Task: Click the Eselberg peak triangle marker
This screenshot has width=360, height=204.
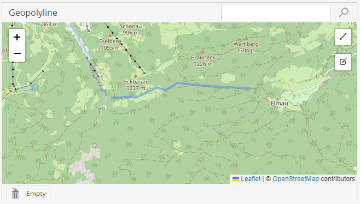Action: (110, 35)
